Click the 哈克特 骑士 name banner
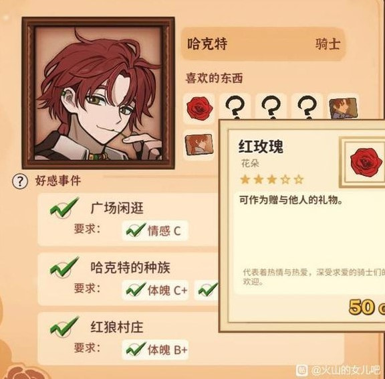Image resolution: width=385 pixels, height=379 pixels. [263, 44]
